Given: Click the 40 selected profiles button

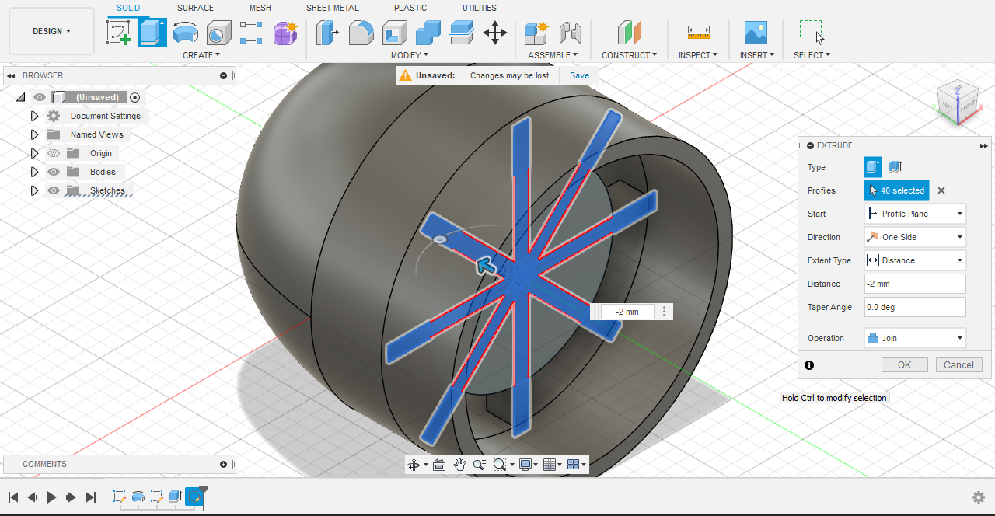Looking at the screenshot, I should [896, 190].
